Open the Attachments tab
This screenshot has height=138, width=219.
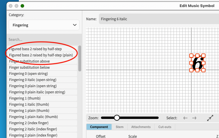click(141, 127)
